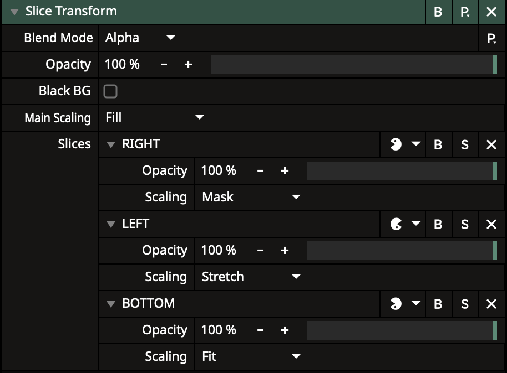
Task: Enable the Black BG checkbox
Action: coord(110,91)
